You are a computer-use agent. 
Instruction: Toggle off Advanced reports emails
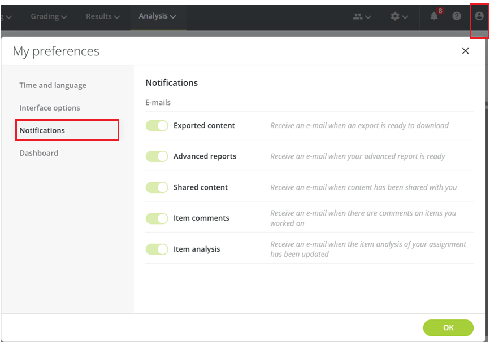157,156
